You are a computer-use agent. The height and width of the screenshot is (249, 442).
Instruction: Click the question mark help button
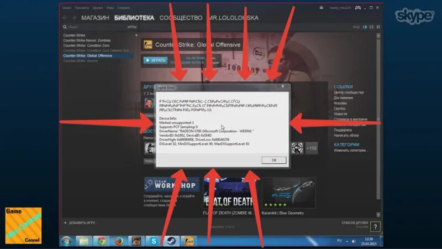(375, 227)
